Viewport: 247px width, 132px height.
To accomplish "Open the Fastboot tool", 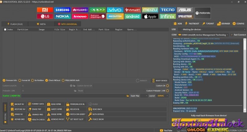I will 192,23.
